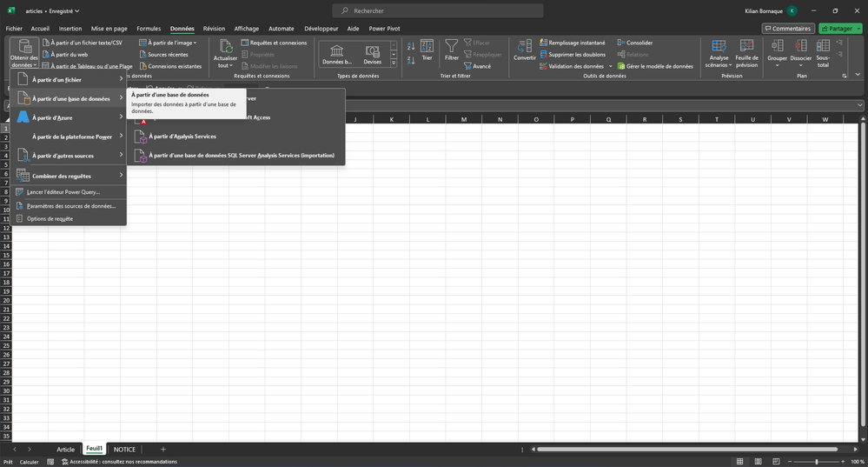Open Paramètres des sources de données
868x467 pixels.
click(x=70, y=205)
